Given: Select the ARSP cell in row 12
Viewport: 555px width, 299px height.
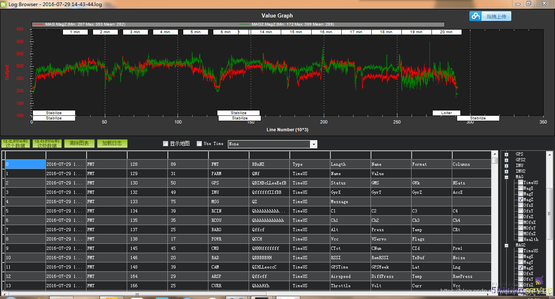Looking at the screenshot, I should pyautogui.click(x=228, y=276).
